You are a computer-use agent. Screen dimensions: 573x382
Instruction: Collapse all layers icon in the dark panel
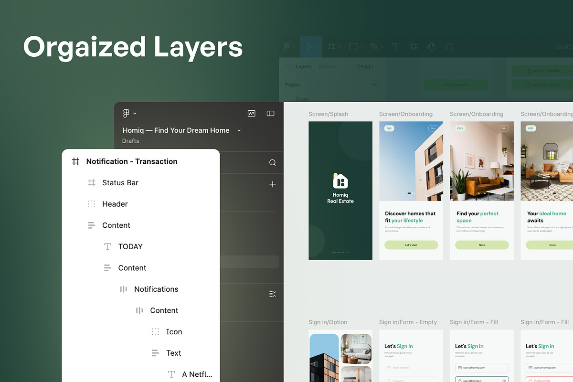pyautogui.click(x=273, y=294)
